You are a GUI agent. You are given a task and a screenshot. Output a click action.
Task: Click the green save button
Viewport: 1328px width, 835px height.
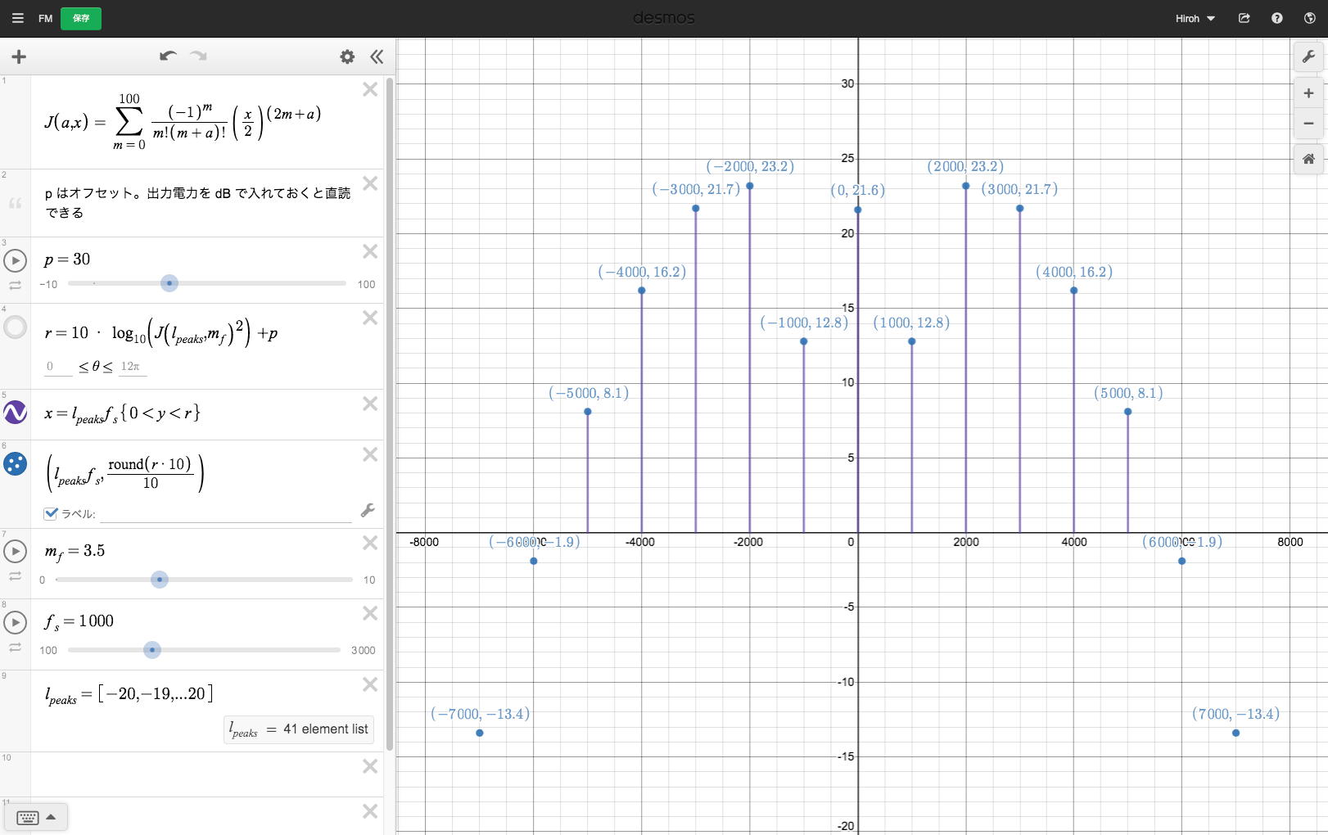80,18
